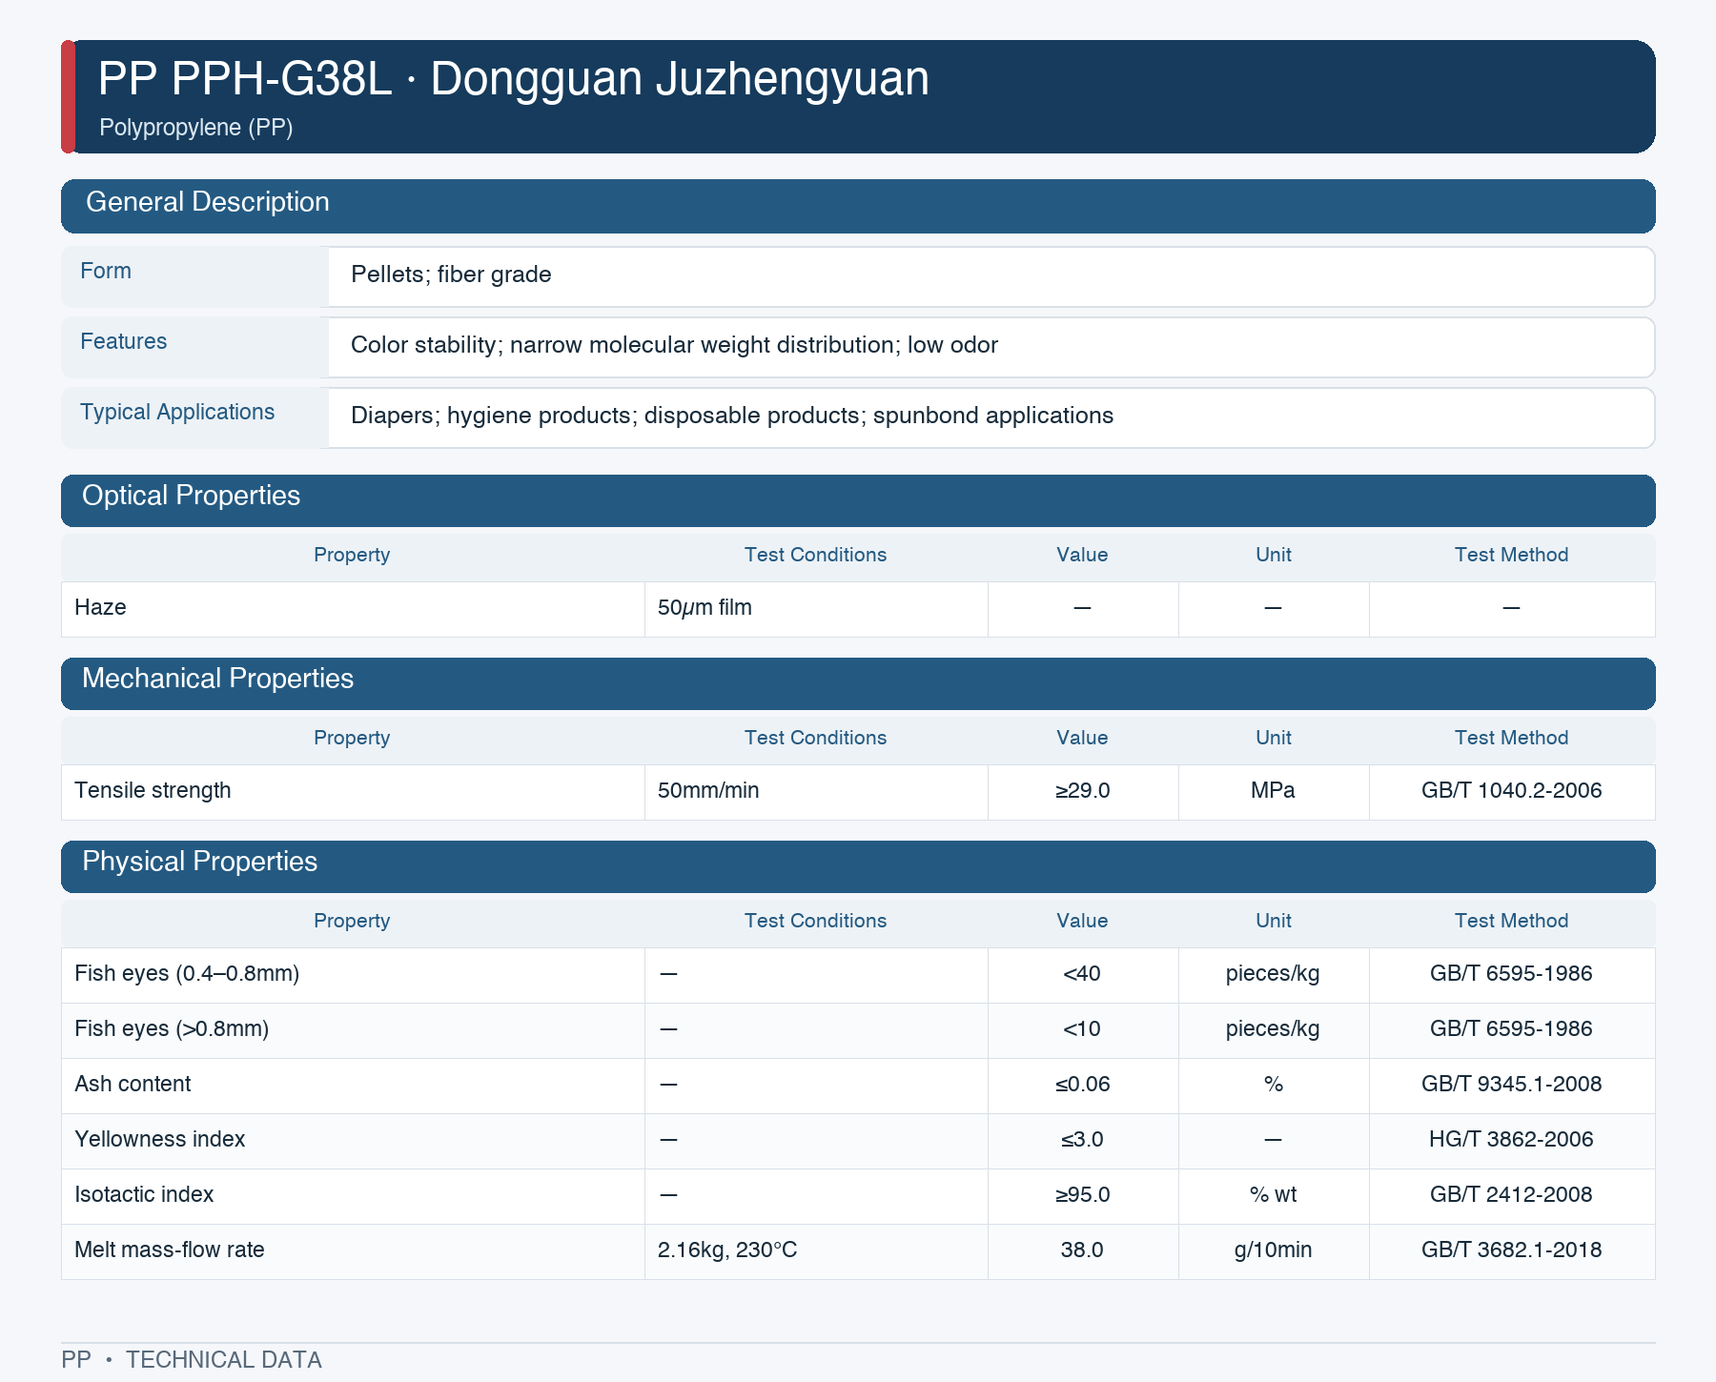Select the Melt mass-flow rate property
The width and height of the screenshot is (1716, 1382).
(x=353, y=1250)
